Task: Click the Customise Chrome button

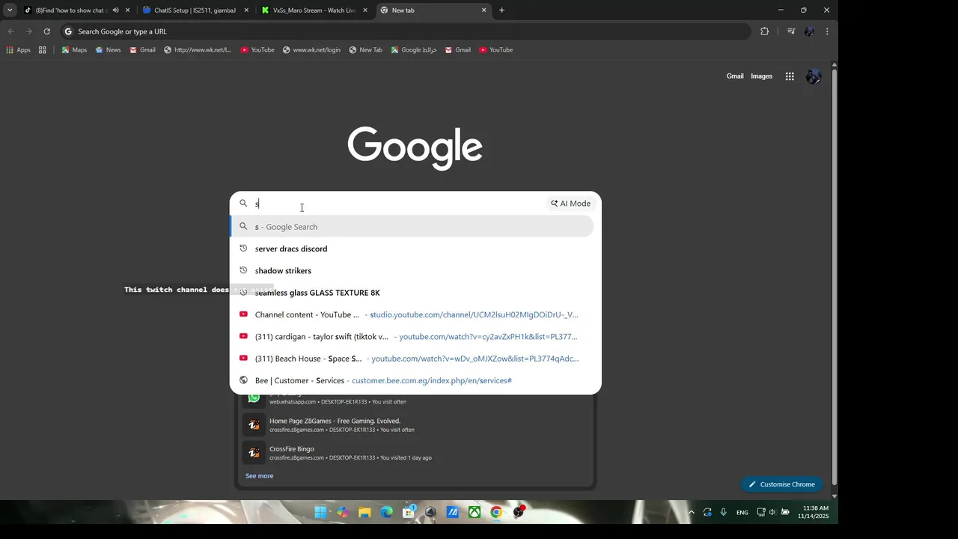Action: tap(781, 484)
